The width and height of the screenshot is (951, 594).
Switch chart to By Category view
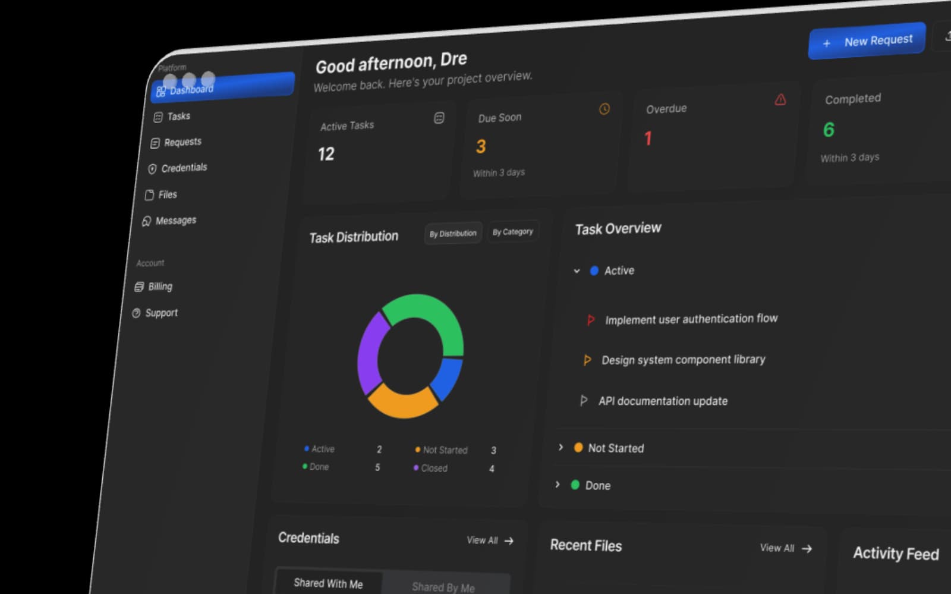click(513, 232)
